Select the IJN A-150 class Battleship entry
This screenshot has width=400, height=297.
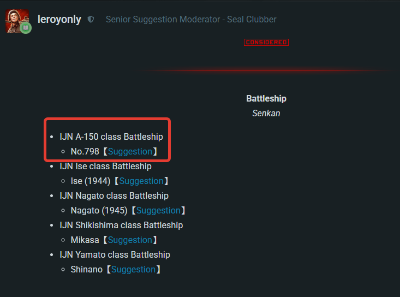[111, 137]
